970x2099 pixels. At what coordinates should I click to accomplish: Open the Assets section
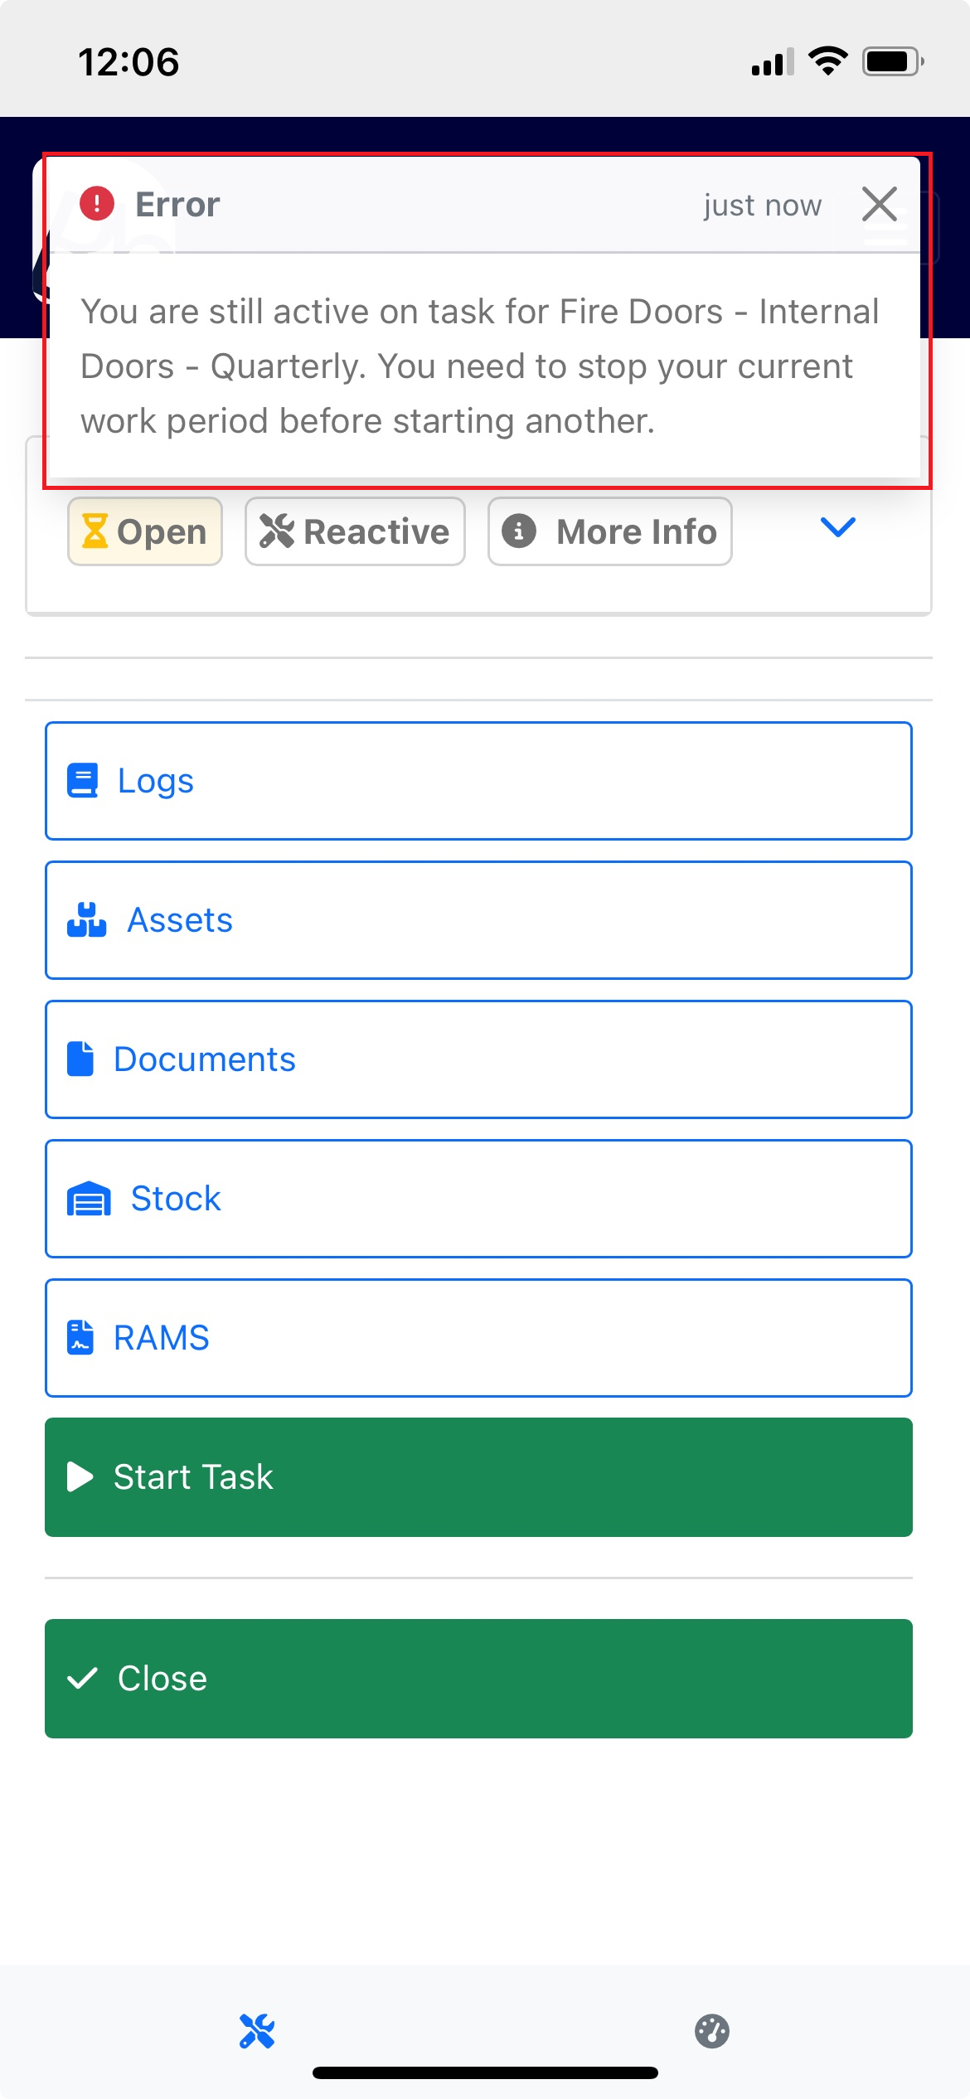pos(478,920)
